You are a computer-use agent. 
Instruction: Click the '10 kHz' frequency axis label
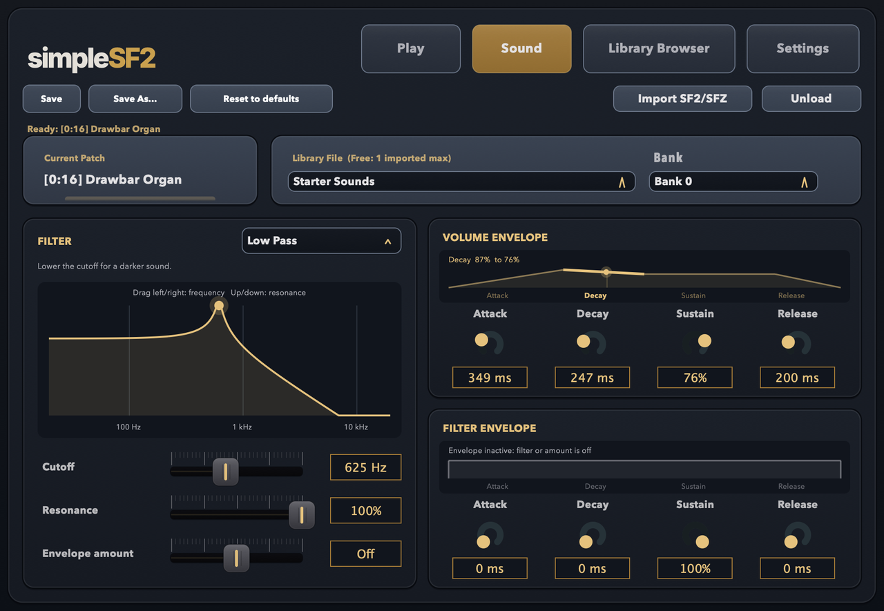[356, 427]
